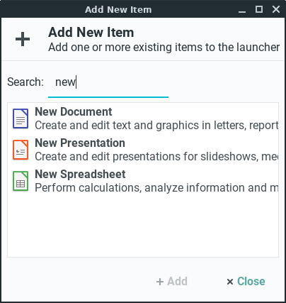Screen dimensions: 286x303
Task: Select the New Presentation entry title
Action: (x=80, y=143)
